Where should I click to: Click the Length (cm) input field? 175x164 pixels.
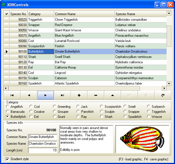point(43,151)
